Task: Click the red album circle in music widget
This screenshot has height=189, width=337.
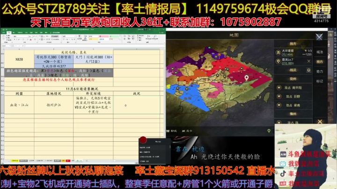Action: 143,140
